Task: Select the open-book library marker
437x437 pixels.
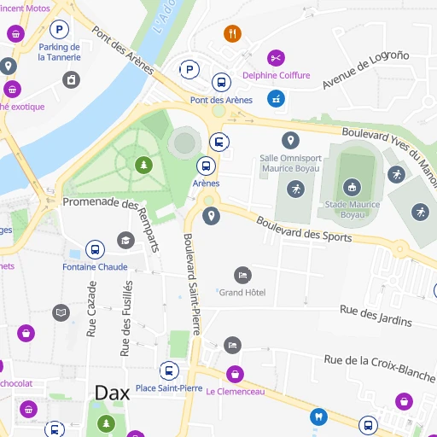Action: pyautogui.click(x=61, y=312)
